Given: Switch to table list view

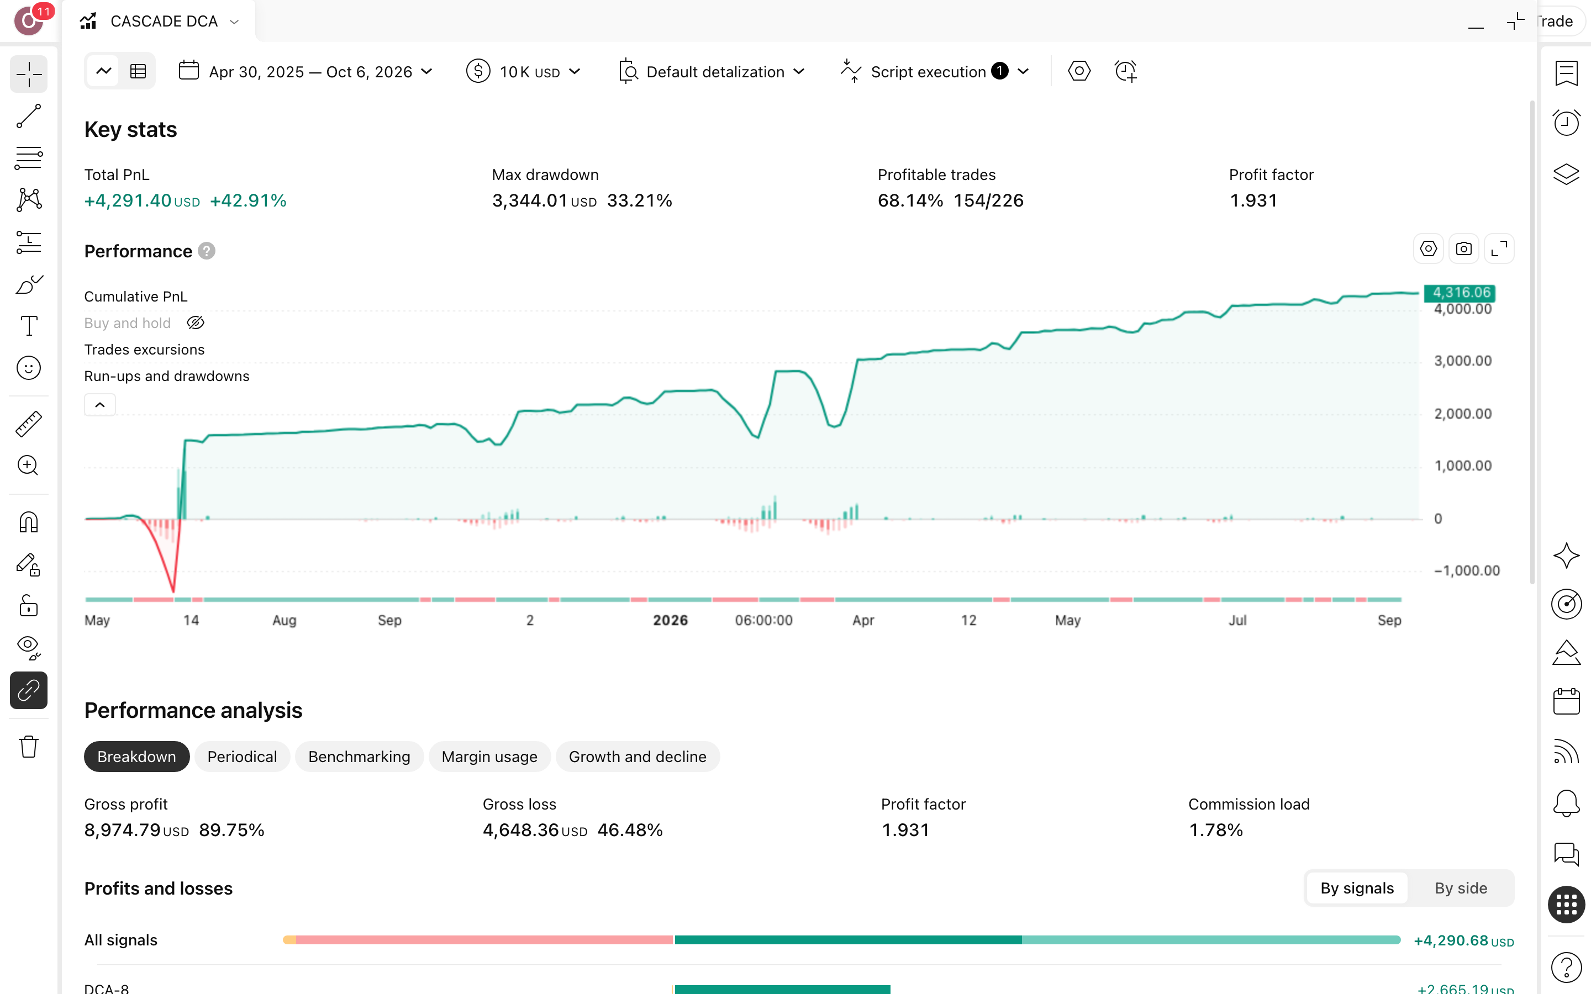Looking at the screenshot, I should pyautogui.click(x=138, y=71).
